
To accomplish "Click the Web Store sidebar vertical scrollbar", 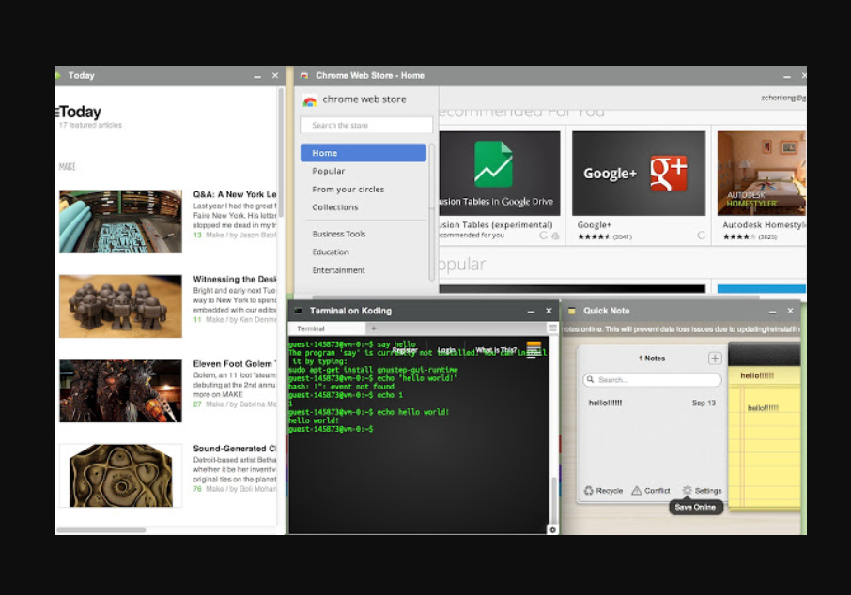I will point(431,211).
